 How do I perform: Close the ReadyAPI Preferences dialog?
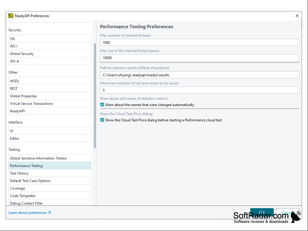pos(297,16)
